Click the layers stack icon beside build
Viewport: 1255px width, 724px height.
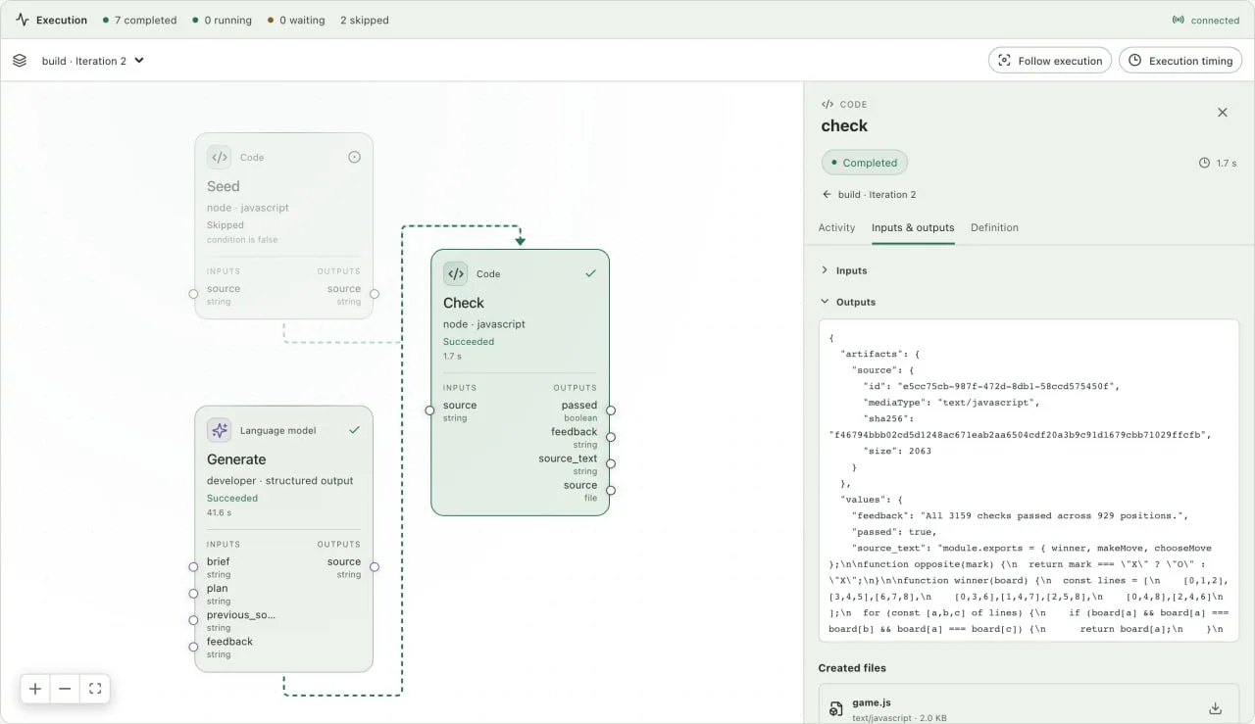tap(20, 61)
